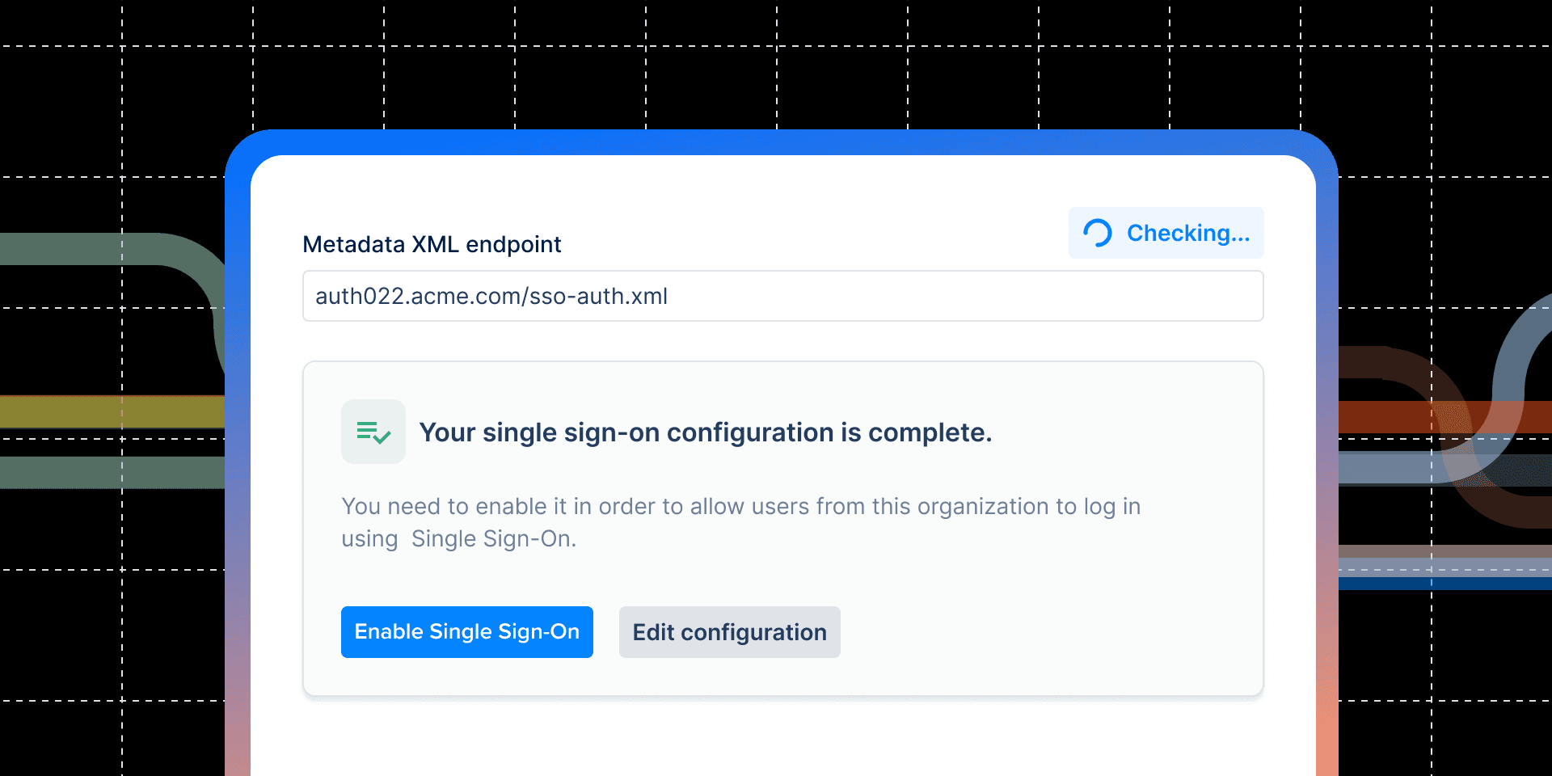Click the 'Your single sign-on configuration is complete.' heading

tap(705, 432)
